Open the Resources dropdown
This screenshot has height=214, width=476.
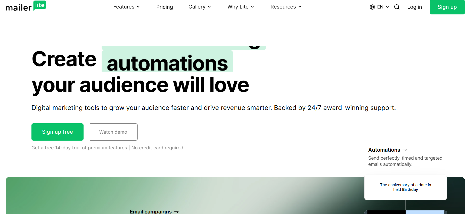click(286, 7)
